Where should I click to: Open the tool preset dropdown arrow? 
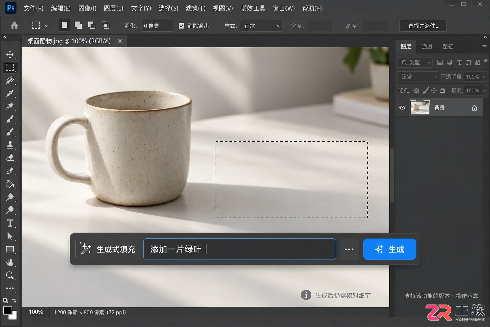[x=47, y=26]
